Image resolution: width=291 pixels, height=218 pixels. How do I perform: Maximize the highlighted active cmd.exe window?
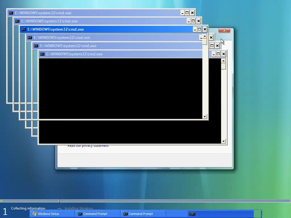[x=199, y=29]
